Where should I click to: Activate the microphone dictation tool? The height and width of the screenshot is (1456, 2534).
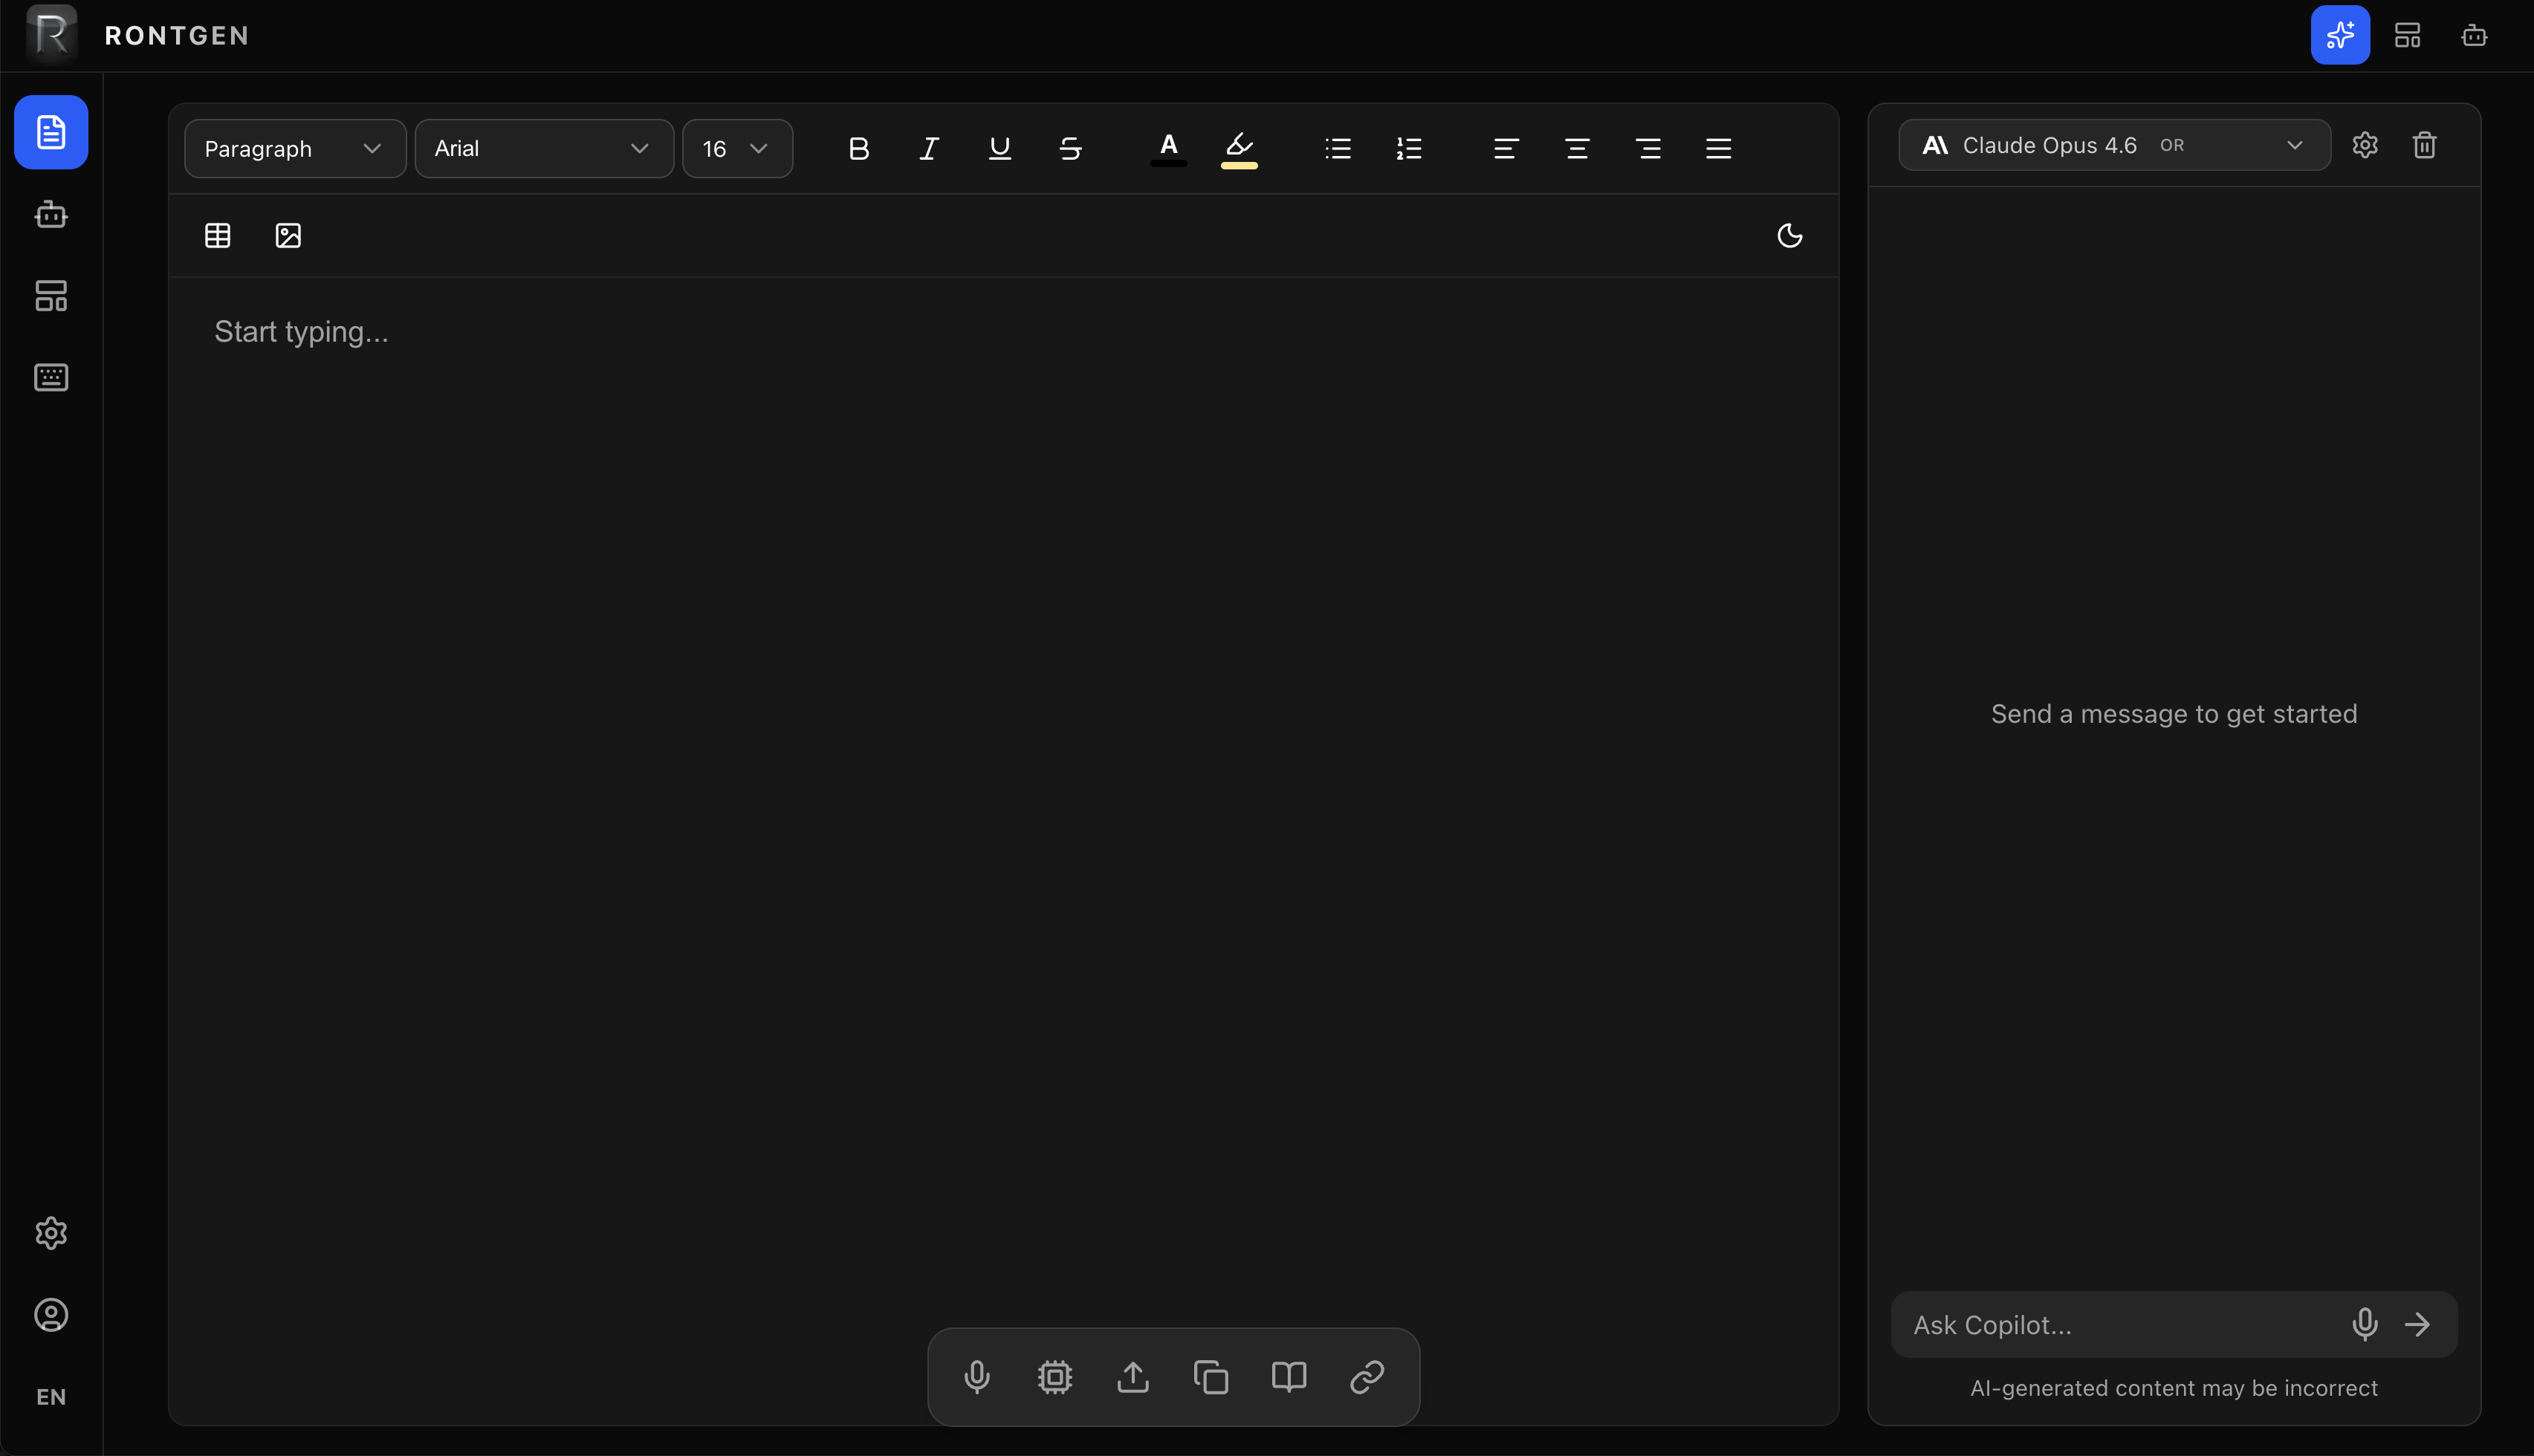pyautogui.click(x=977, y=1376)
